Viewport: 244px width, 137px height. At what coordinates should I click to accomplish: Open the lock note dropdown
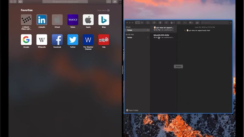pos(172,23)
